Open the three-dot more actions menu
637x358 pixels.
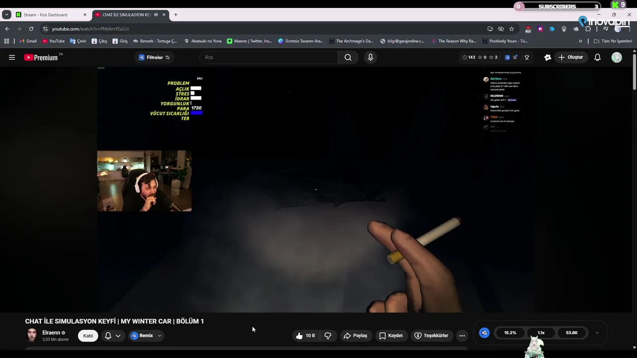[462, 336]
